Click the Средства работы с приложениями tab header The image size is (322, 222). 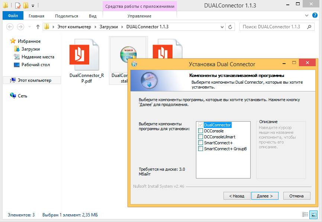pos(140,6)
